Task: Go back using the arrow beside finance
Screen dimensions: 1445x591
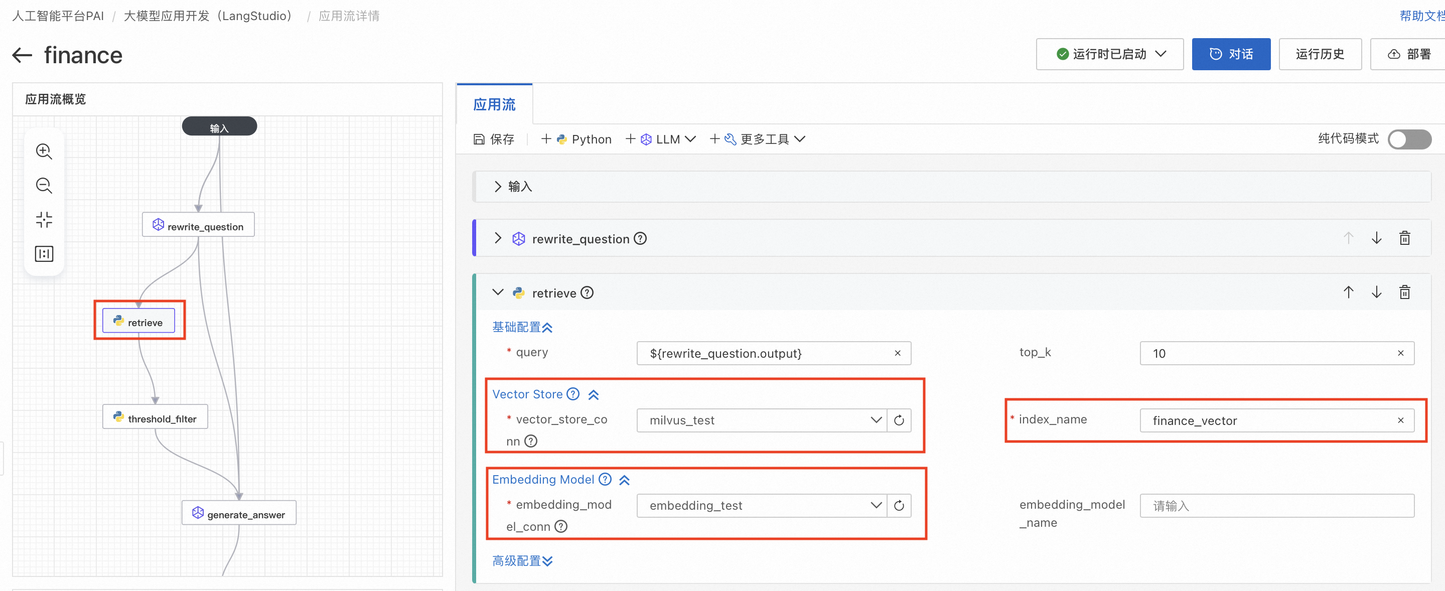Action: pyautogui.click(x=23, y=55)
